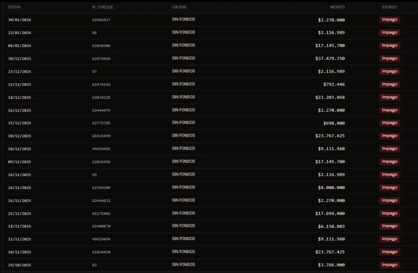Viewport: 418px width, 273px height.
Task: Click the date 29/10/2025
Action: (x=20, y=265)
